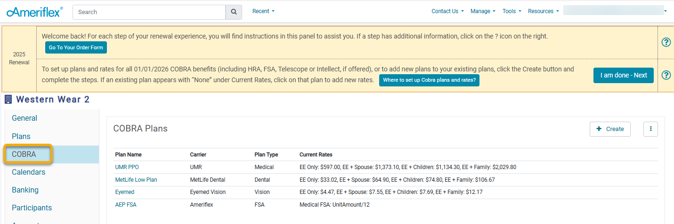Click the I am done - Next button

click(x=624, y=75)
